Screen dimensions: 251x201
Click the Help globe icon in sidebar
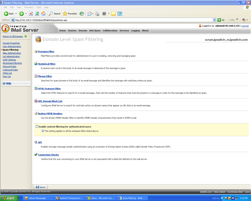coord(4,83)
